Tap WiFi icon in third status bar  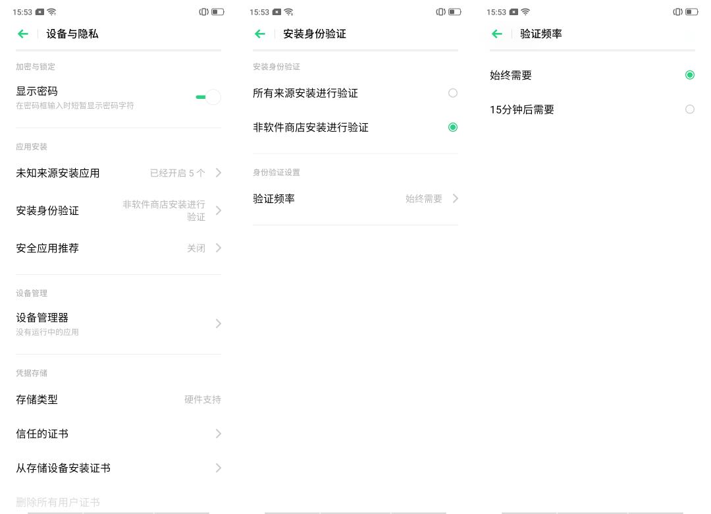click(x=525, y=12)
